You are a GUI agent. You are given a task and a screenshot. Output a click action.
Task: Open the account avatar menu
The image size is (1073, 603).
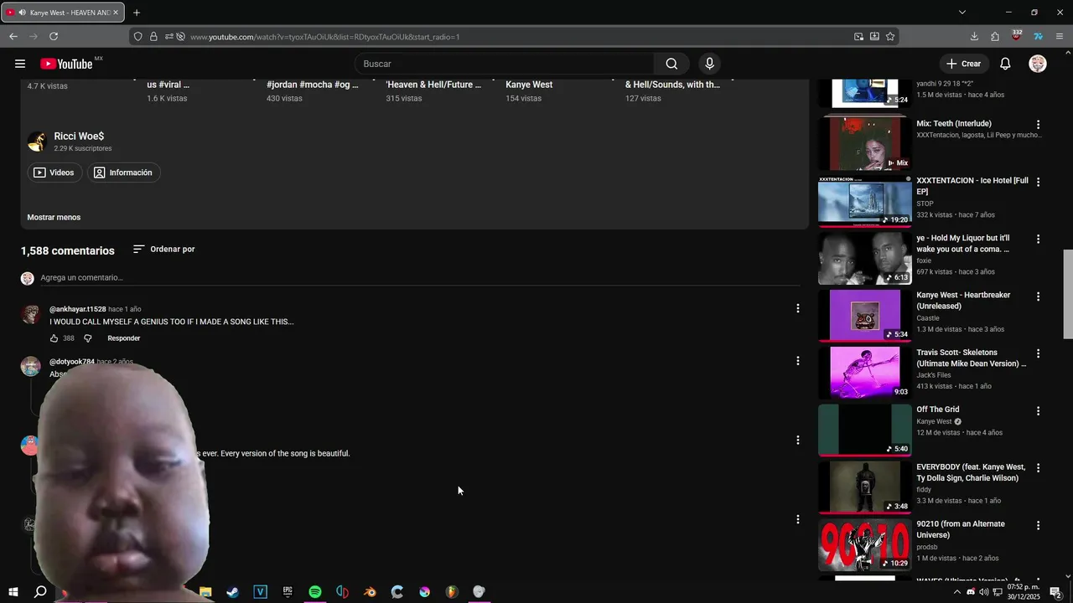coord(1038,64)
